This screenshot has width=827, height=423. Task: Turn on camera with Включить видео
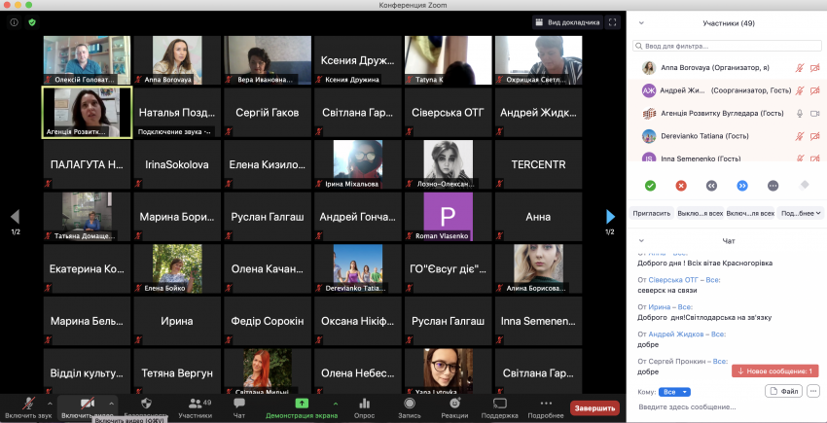(87, 407)
